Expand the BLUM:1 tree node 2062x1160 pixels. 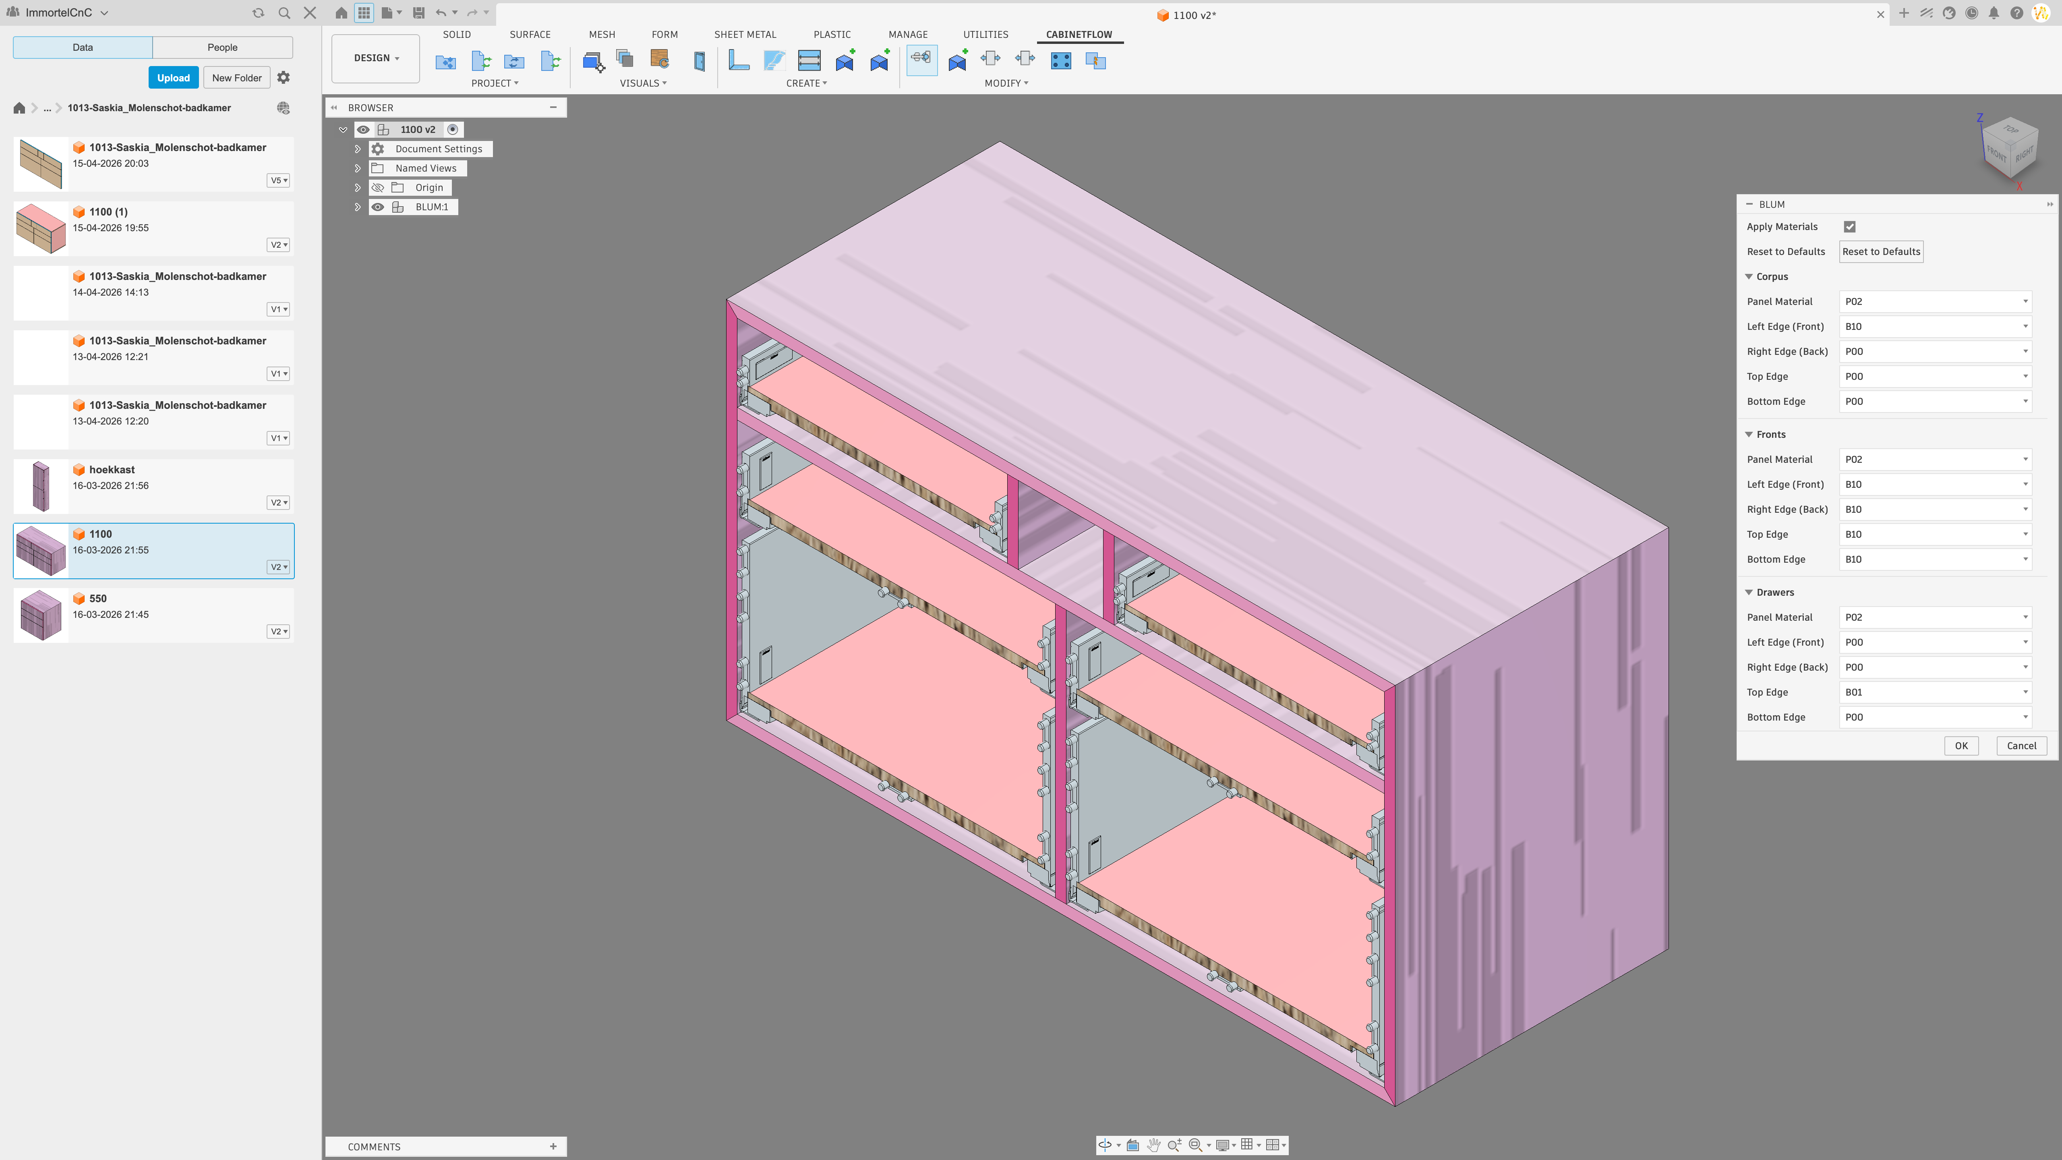point(358,207)
